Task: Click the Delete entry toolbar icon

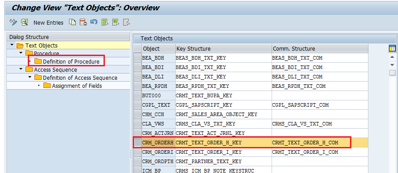Action: [x=83, y=22]
